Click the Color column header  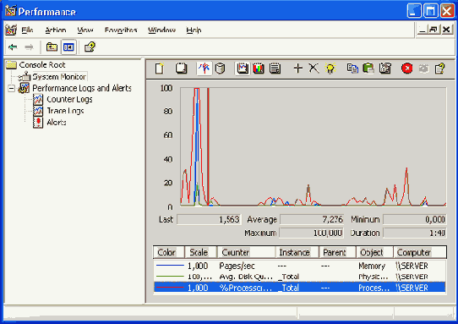169,252
